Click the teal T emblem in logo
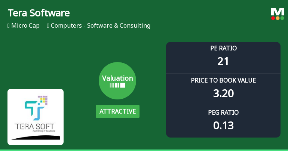The height and width of the screenshot is (151, 288). click(34, 108)
